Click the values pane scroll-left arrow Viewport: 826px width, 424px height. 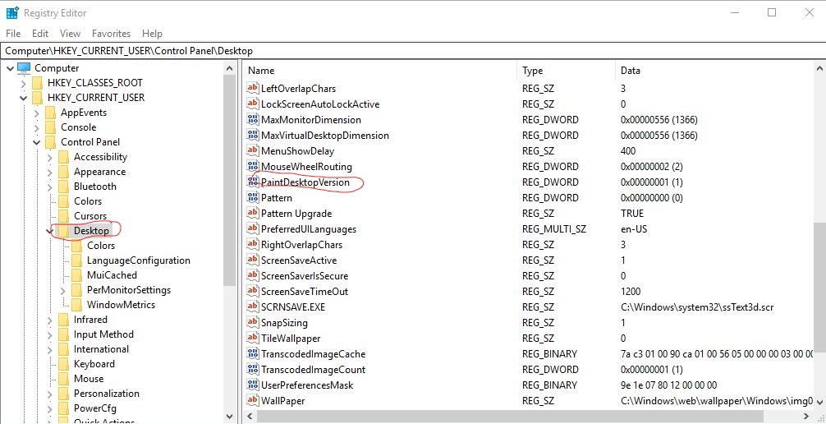point(250,416)
